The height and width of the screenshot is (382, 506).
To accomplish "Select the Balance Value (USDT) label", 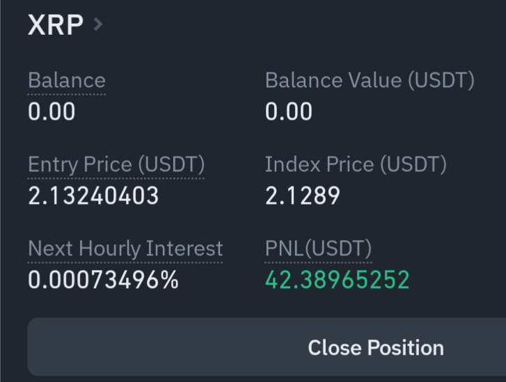I will click(369, 81).
